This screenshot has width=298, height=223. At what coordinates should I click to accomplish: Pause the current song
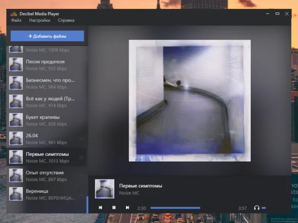(x=114, y=208)
